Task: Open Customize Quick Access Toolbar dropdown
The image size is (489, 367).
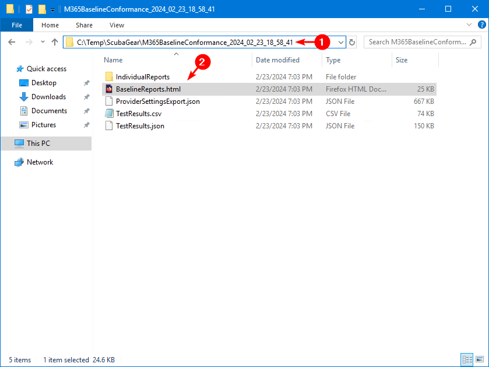Action: coord(52,10)
